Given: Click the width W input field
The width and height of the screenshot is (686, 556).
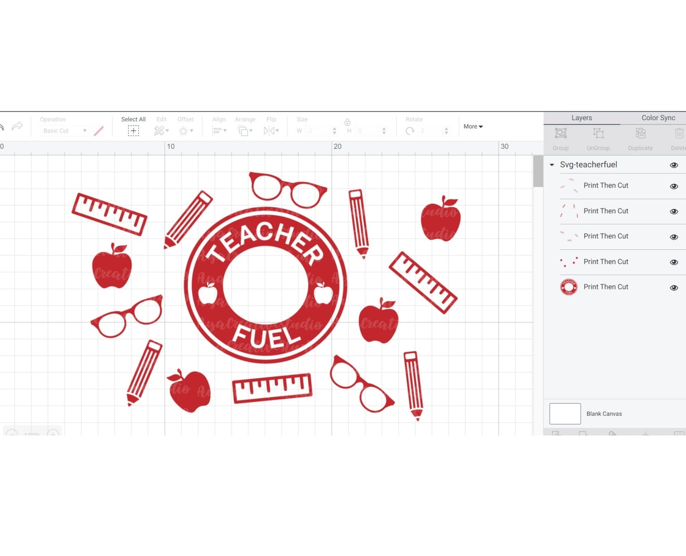Looking at the screenshot, I should (318, 131).
